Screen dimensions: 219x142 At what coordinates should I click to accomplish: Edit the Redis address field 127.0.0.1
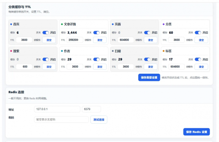pos(57,109)
